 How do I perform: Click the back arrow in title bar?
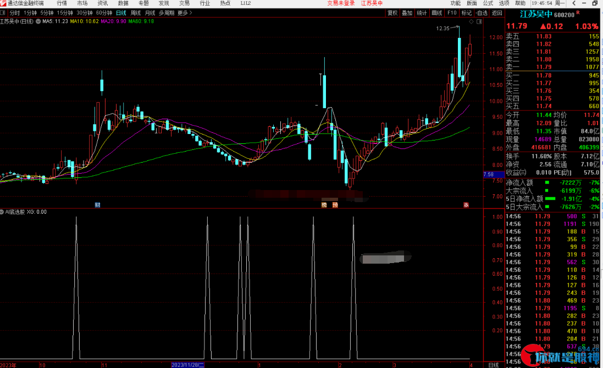point(574,3)
